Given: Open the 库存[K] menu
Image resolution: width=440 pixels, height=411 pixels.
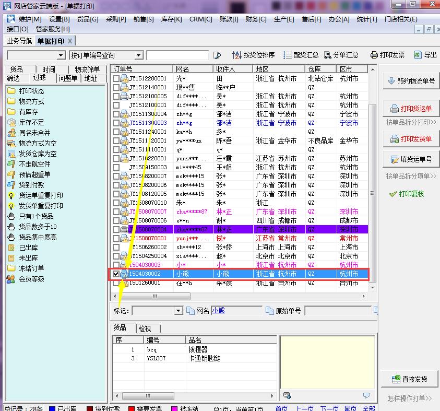Looking at the screenshot, I should 171,19.
